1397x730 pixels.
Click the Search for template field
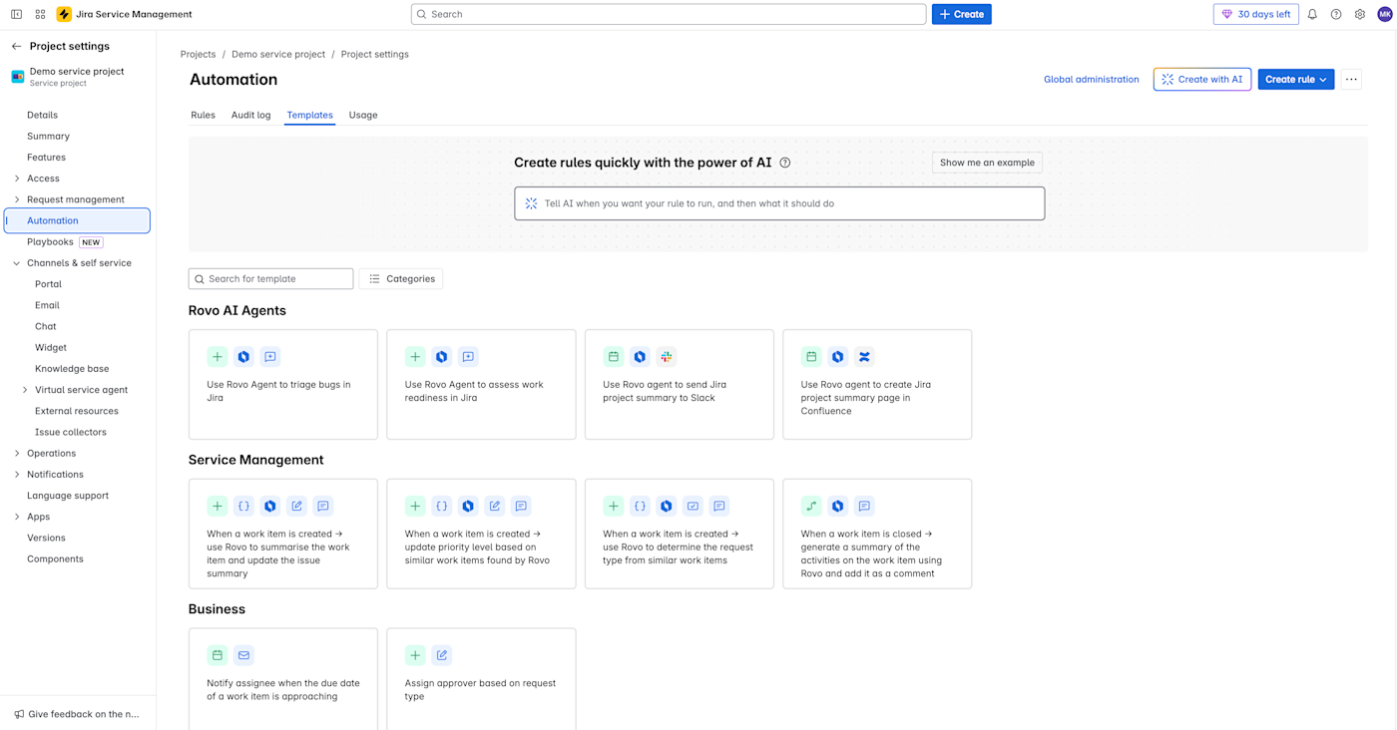pos(271,279)
